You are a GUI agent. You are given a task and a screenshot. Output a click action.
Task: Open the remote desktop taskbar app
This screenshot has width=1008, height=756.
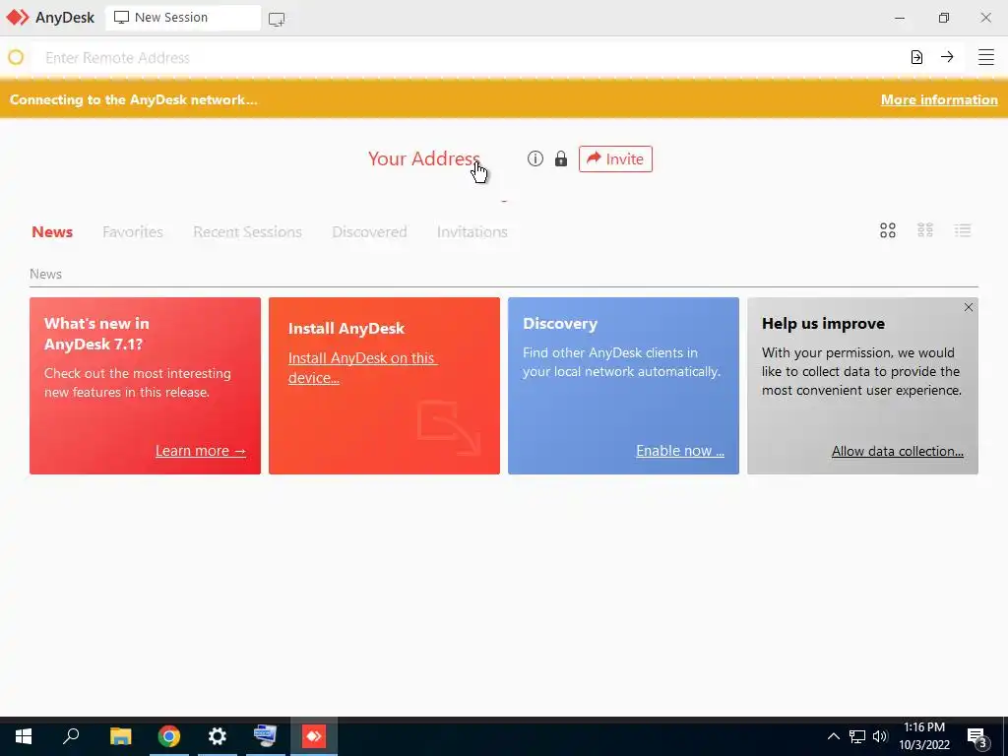click(x=265, y=734)
